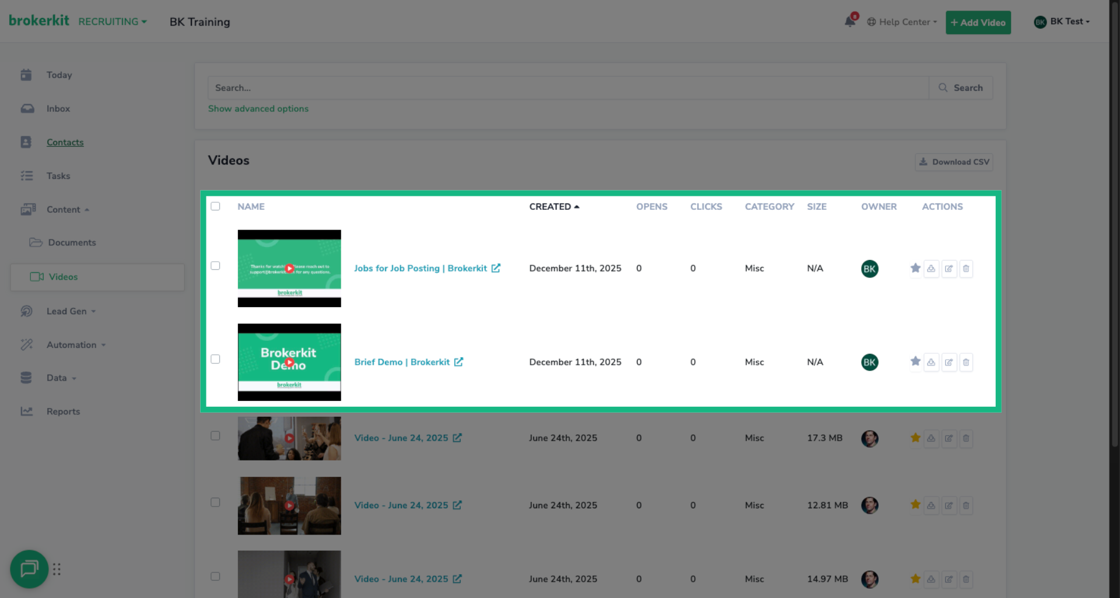Open the 'Brief Demo | Brokerkit' thumbnail
Image resolution: width=1120 pixels, height=598 pixels.
pos(289,362)
